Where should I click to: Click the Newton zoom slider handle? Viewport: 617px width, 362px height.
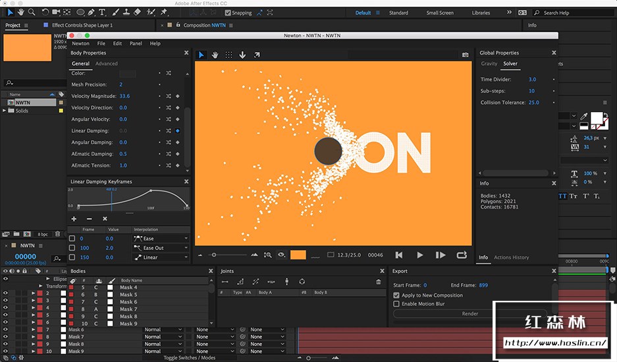pos(214,255)
